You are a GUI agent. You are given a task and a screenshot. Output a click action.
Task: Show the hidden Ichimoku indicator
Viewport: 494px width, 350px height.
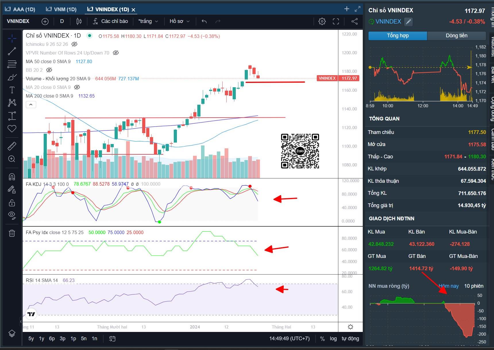point(74,44)
